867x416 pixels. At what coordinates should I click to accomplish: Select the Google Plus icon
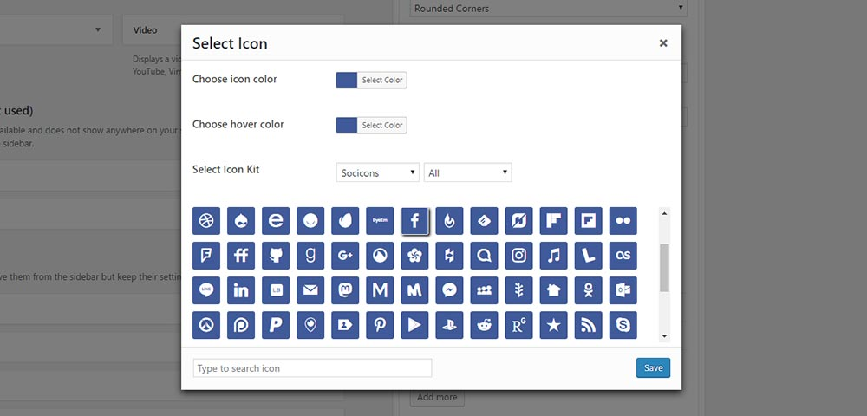tap(345, 256)
